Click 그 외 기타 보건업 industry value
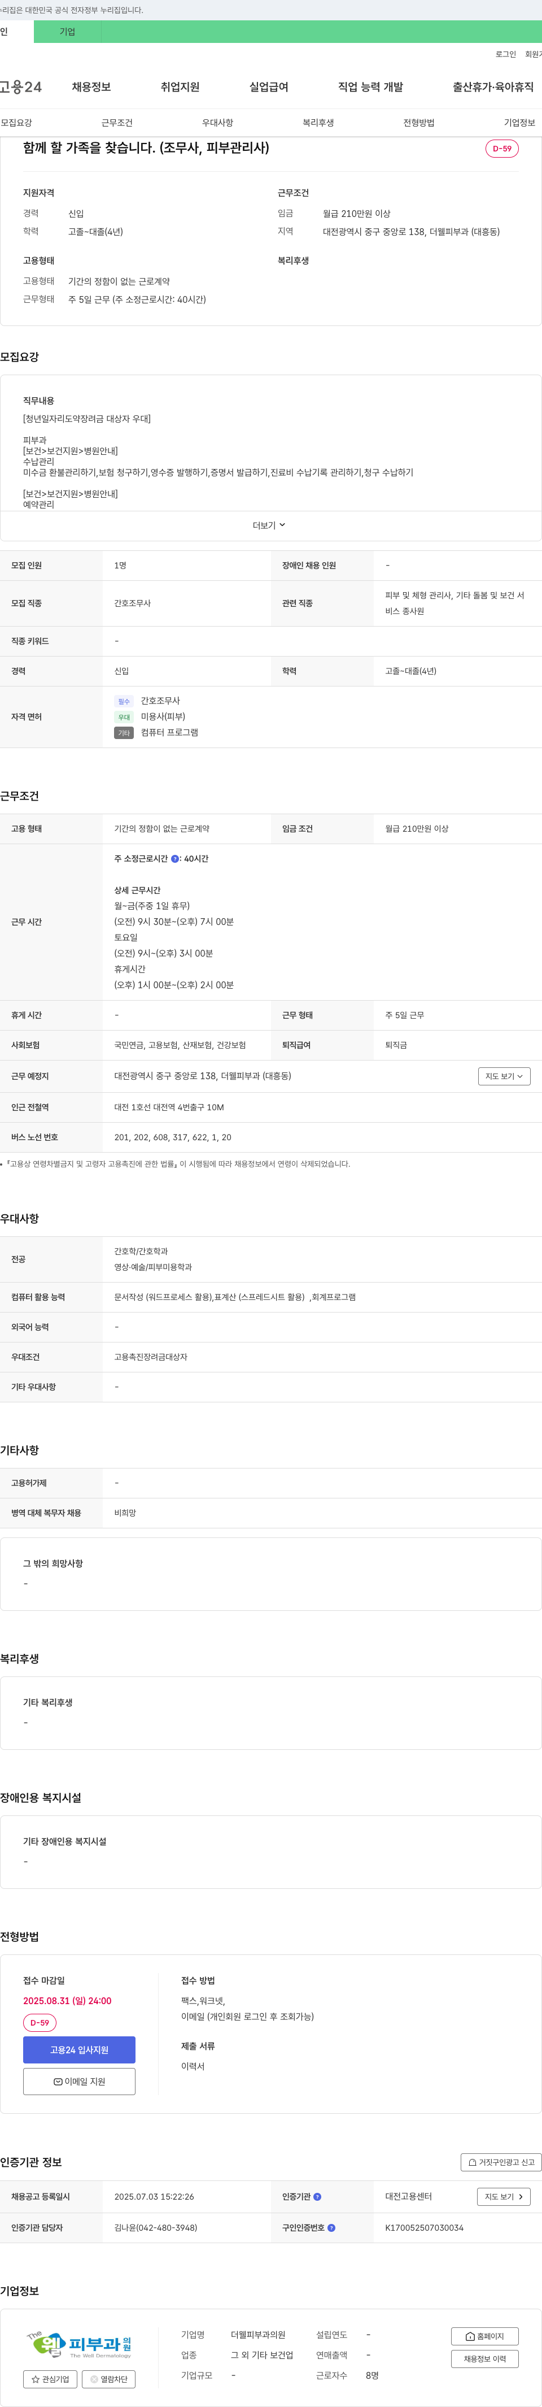This screenshot has height=2407, width=542. (x=262, y=2354)
